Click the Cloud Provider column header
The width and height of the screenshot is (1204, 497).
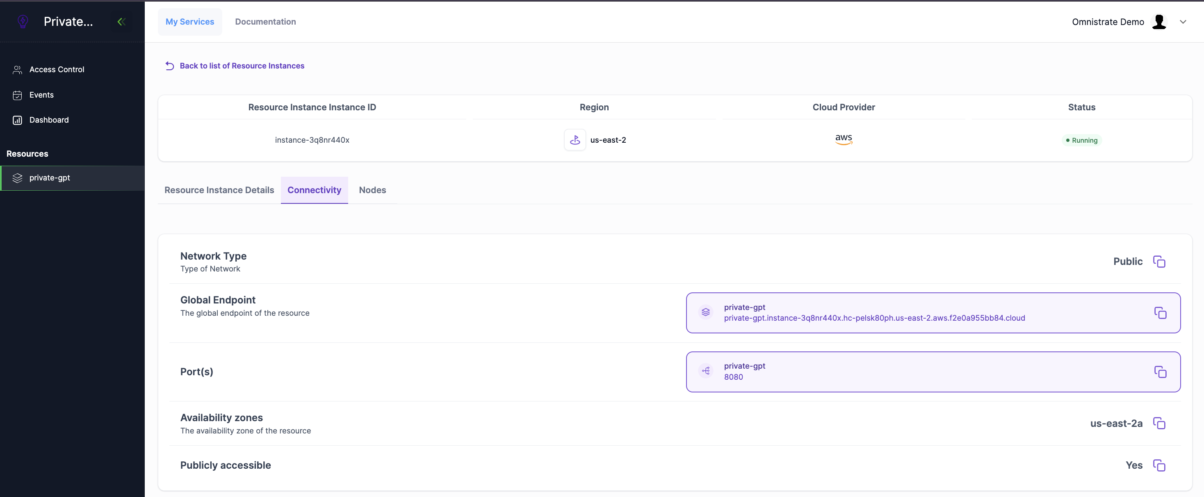pyautogui.click(x=844, y=107)
